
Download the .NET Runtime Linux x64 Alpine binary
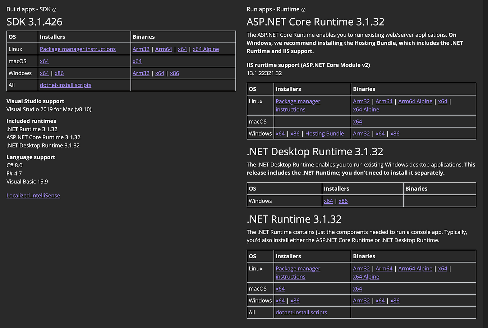(366, 277)
